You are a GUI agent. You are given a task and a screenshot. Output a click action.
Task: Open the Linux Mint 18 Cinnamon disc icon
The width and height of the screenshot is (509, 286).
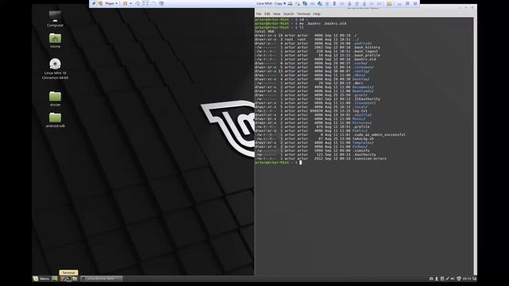[55, 68]
